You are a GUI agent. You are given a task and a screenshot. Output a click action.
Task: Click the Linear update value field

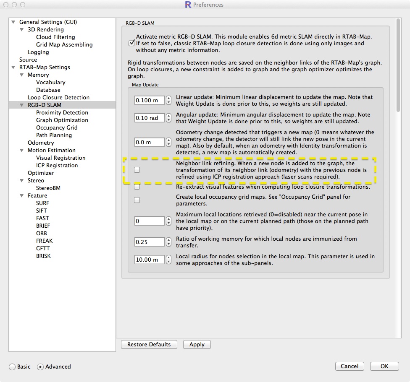point(149,101)
